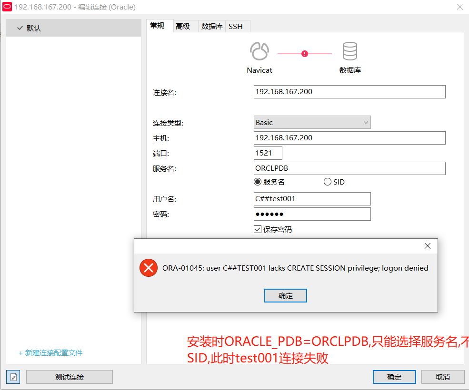Close the ORA-01045 error dialog with X
469x390 pixels.
[428, 246]
